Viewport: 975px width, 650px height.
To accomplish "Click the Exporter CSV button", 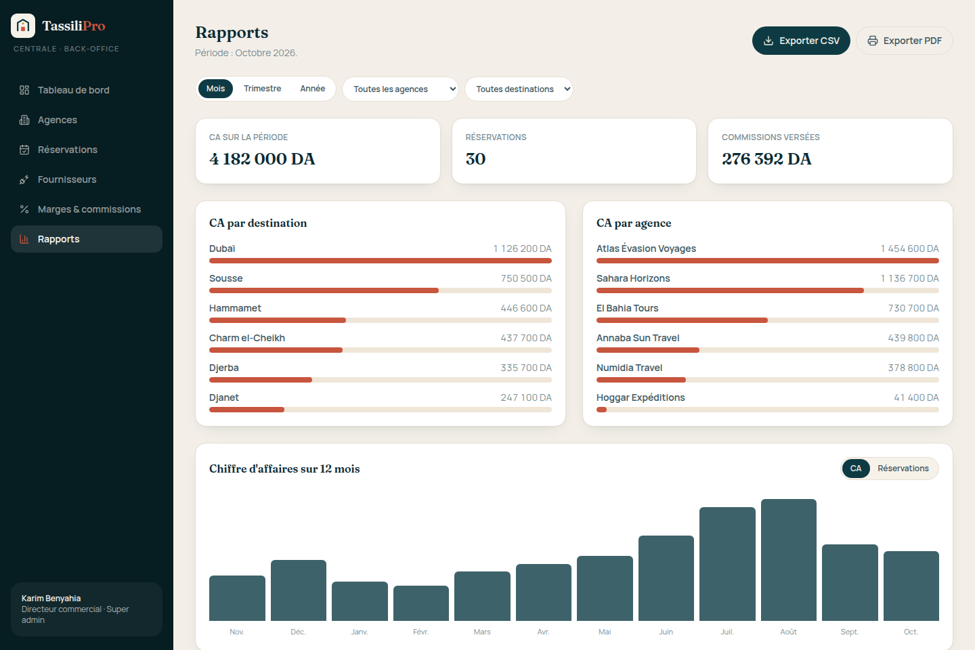I will point(801,41).
